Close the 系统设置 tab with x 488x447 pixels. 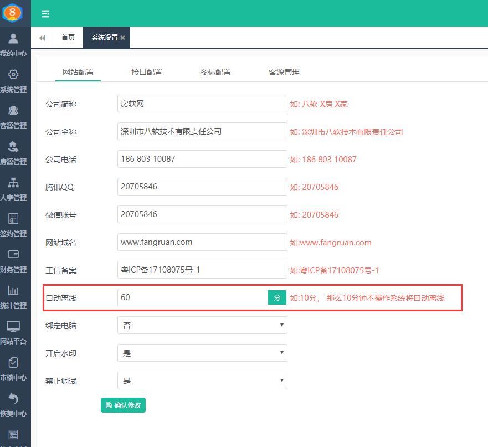[x=122, y=38]
